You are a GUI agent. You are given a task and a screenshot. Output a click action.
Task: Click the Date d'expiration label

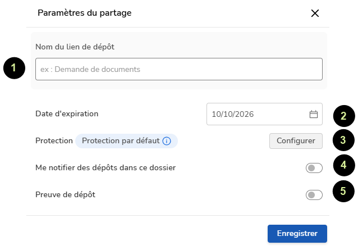click(67, 114)
